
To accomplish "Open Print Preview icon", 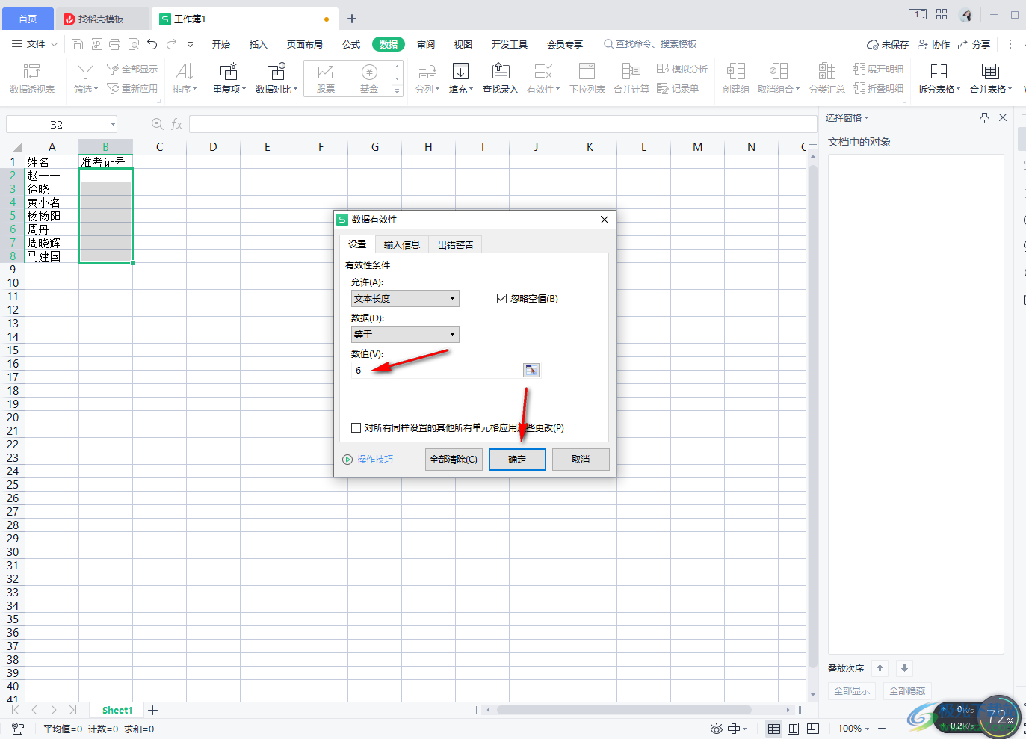I will coord(134,44).
